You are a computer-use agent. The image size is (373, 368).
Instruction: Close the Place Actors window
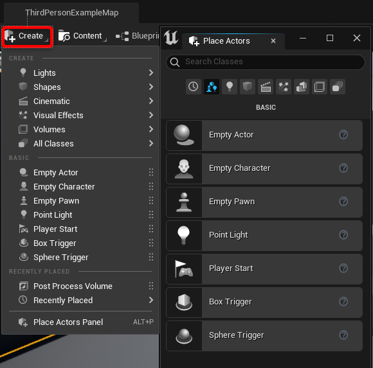point(357,38)
